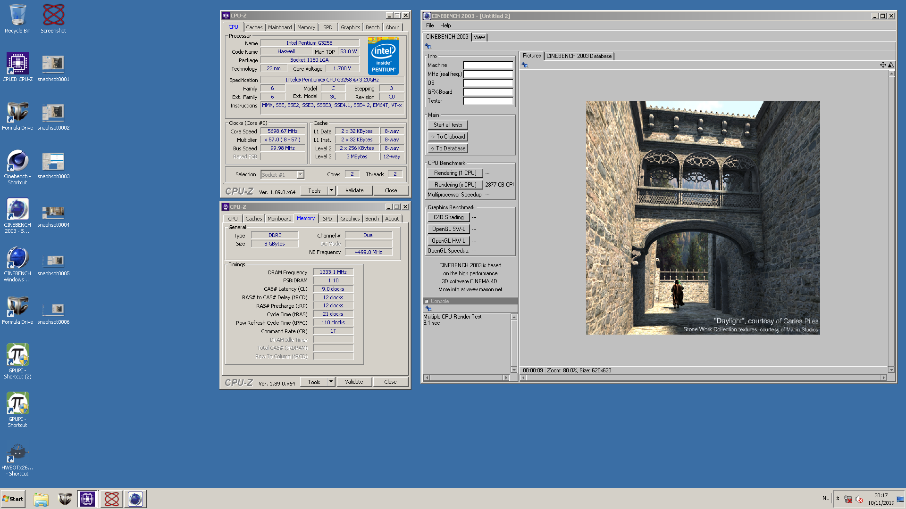
Task: Click the CPU-Z taskbar icon
Action: click(87, 499)
